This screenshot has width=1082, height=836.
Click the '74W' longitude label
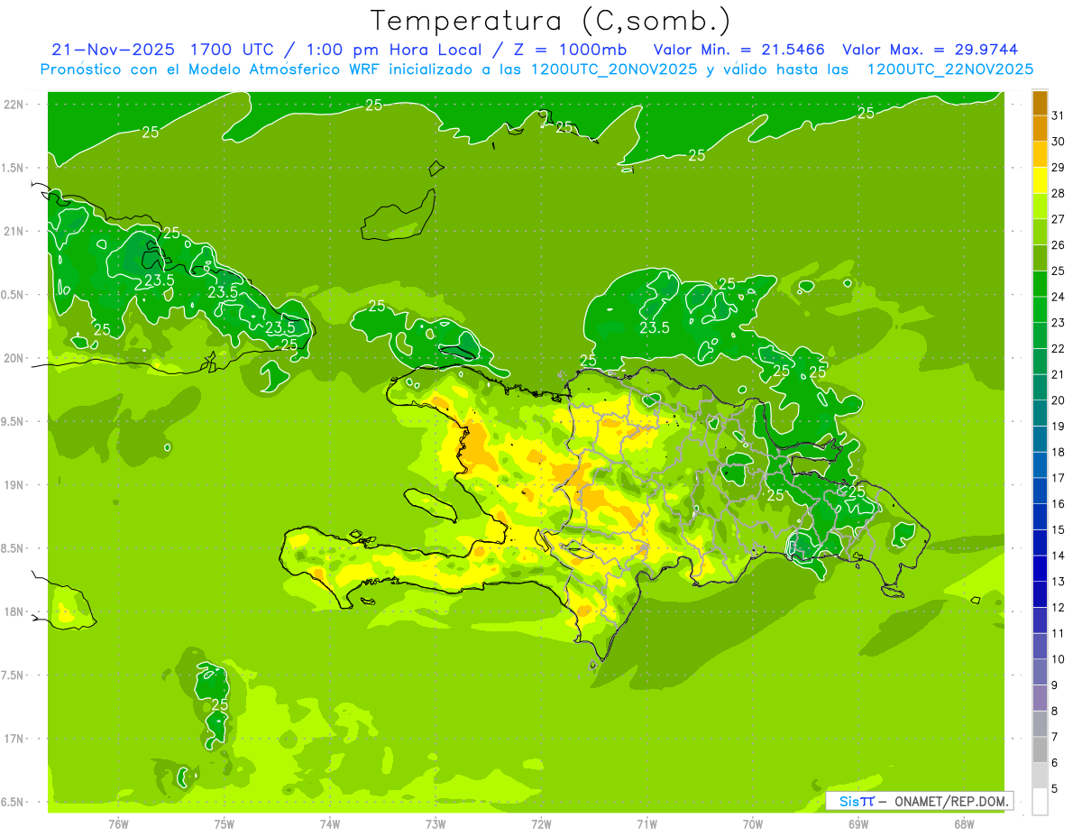(330, 824)
